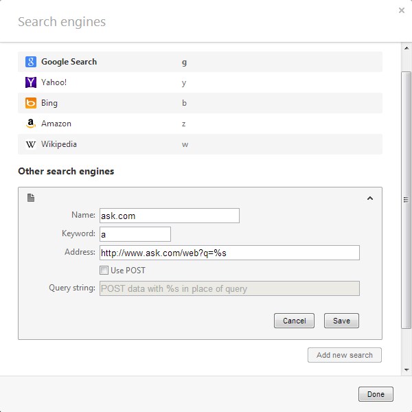Screen dimensions: 412x412
Task: Collapse the ask.com entry with chevron
Action: click(x=370, y=198)
